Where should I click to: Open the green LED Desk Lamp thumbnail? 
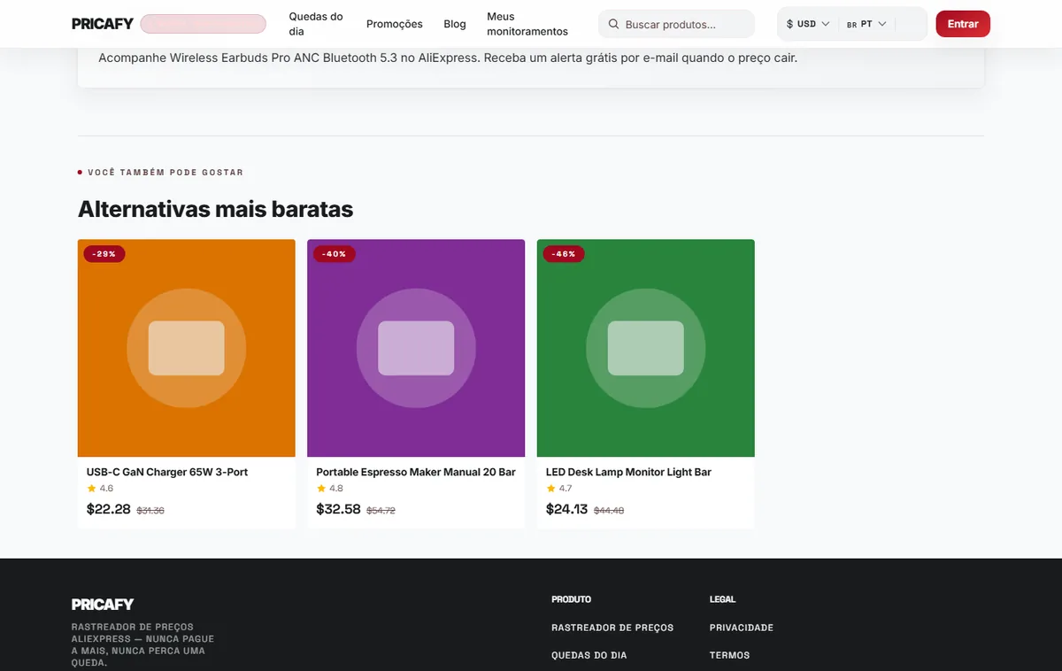[x=646, y=348]
